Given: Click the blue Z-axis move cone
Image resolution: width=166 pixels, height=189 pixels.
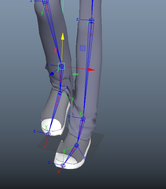Looking at the screenshot, I should coord(52,74).
